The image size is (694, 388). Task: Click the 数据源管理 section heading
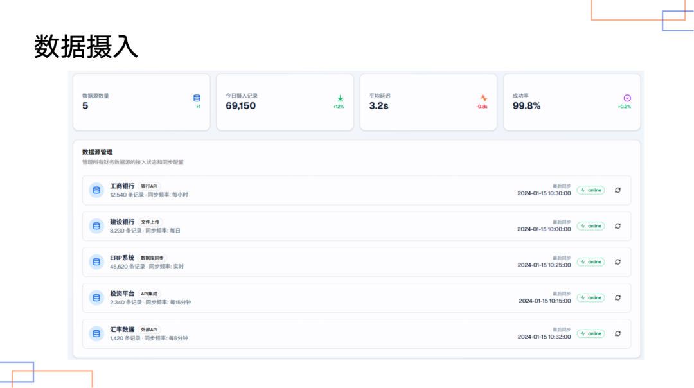pyautogui.click(x=98, y=152)
